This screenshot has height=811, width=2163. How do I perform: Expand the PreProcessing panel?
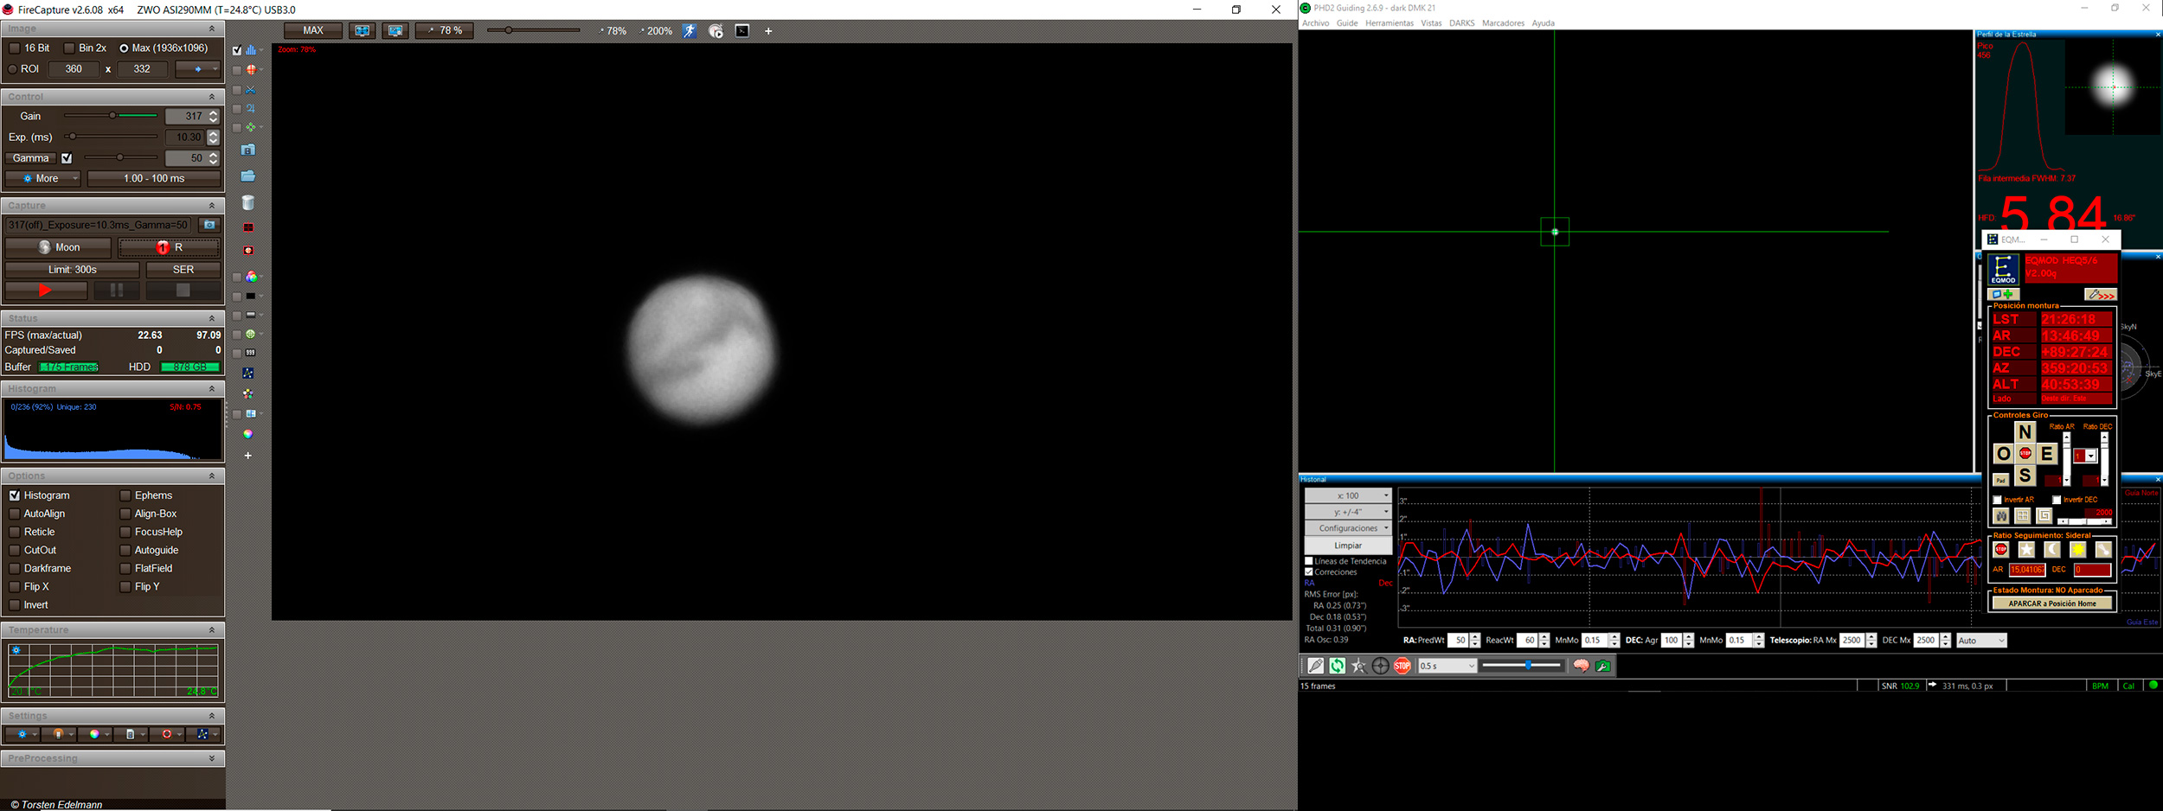click(212, 758)
